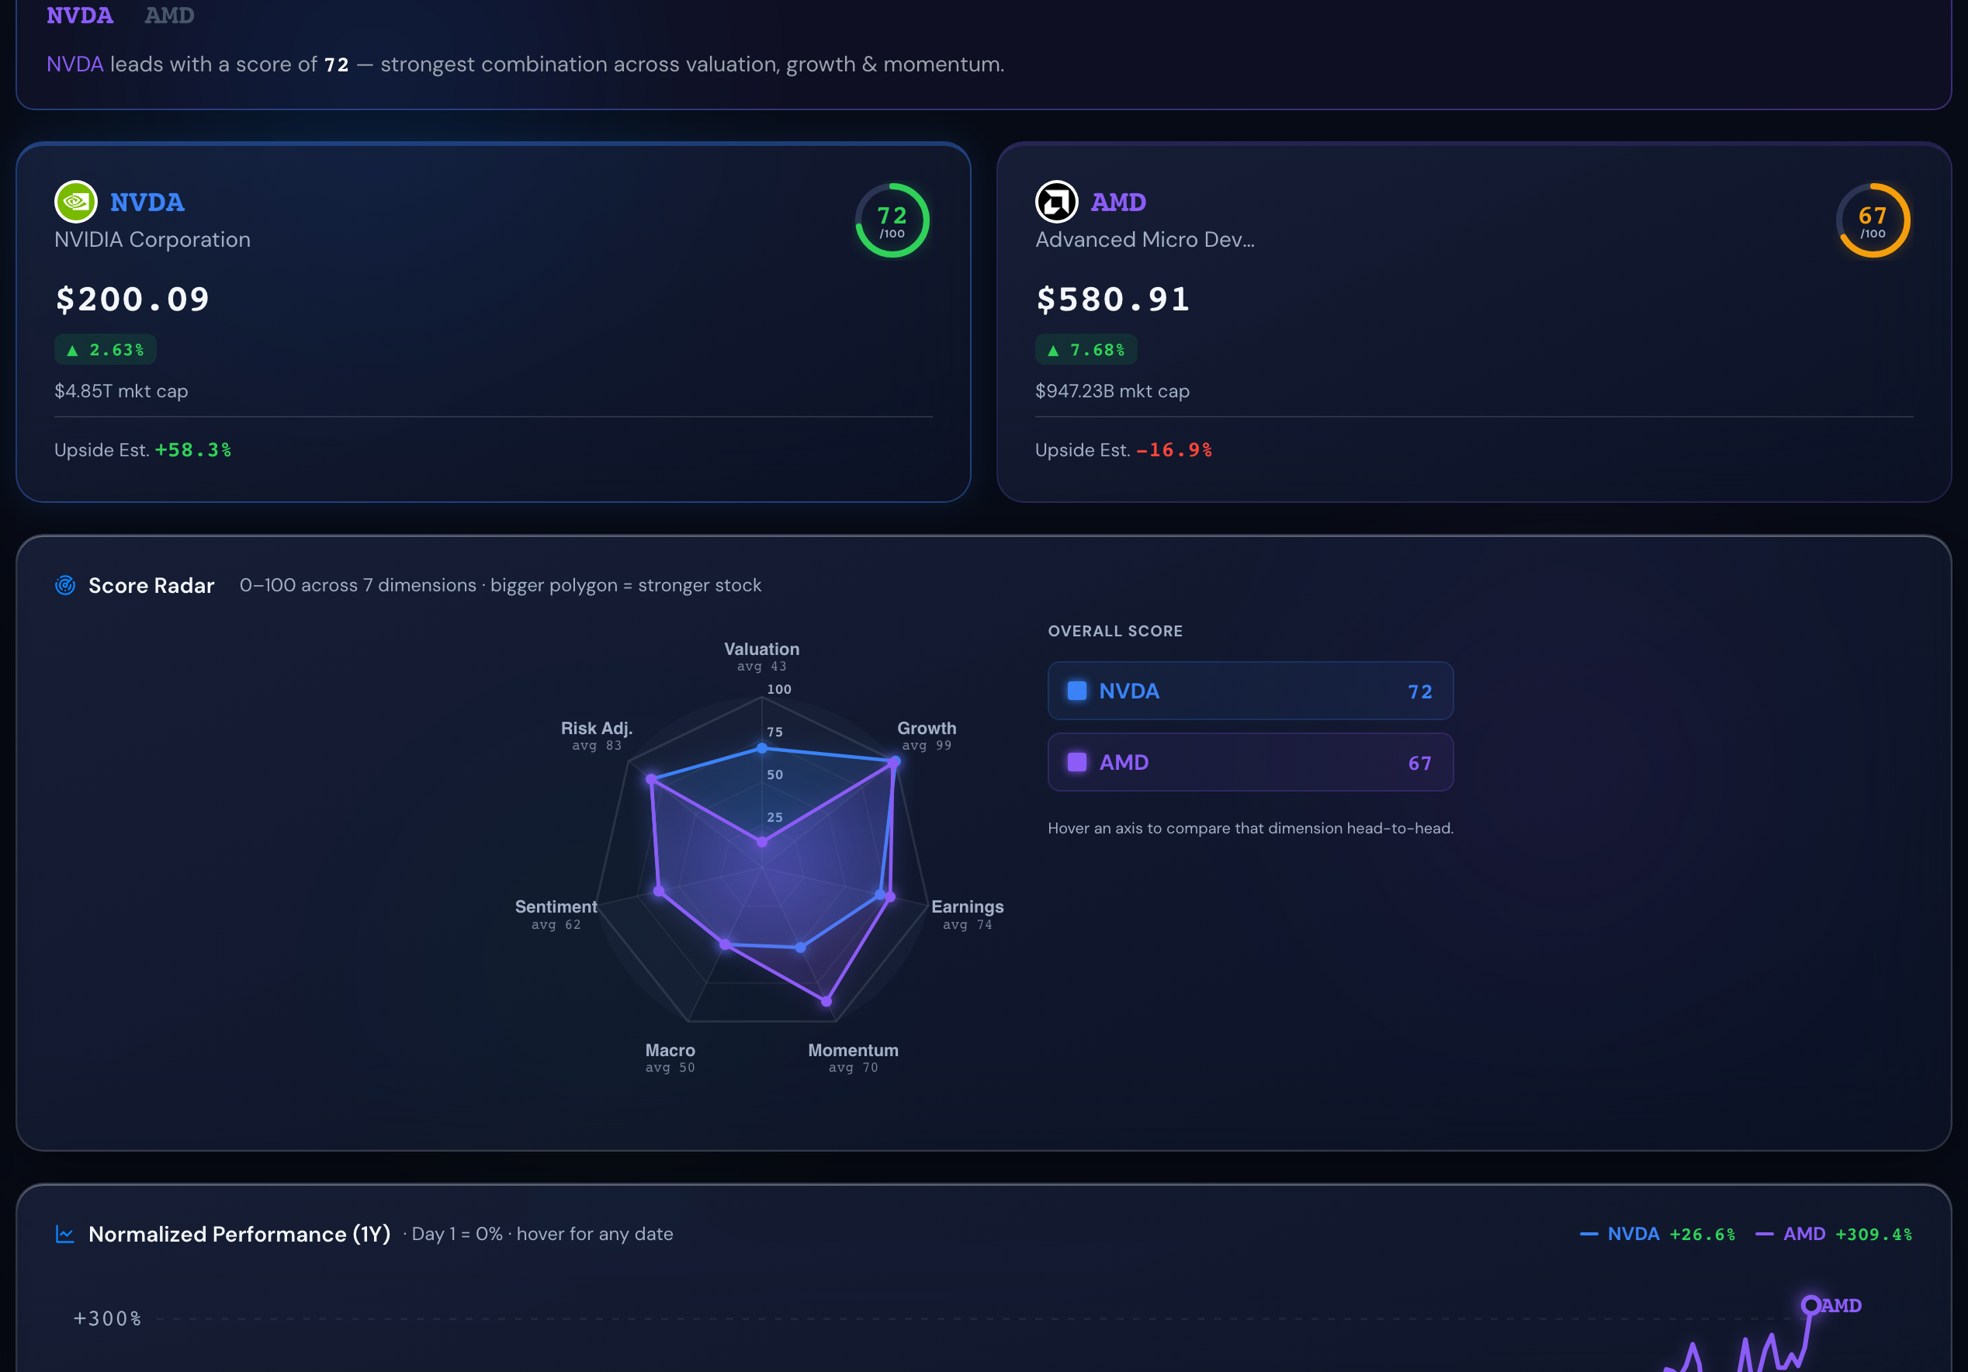Click the NVIDIA logo icon
This screenshot has height=1372, width=1968.
(75, 203)
